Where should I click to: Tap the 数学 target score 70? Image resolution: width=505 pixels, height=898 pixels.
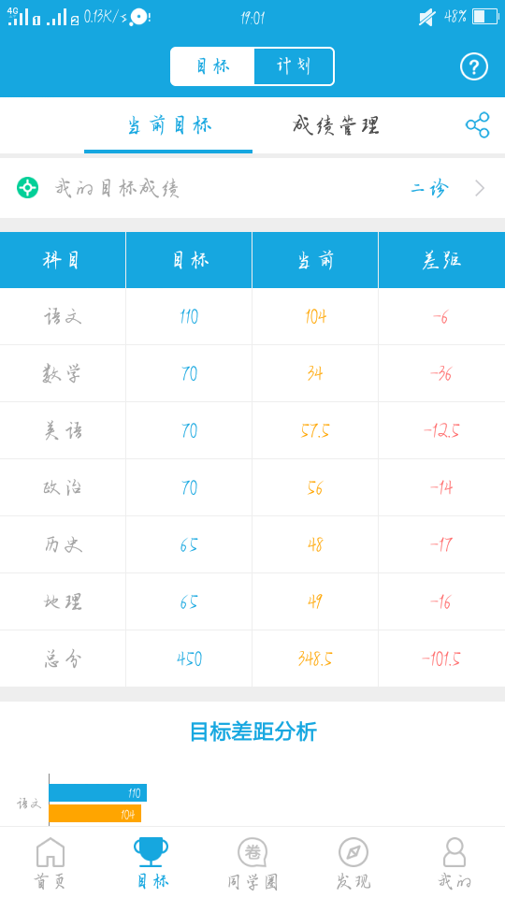click(189, 373)
